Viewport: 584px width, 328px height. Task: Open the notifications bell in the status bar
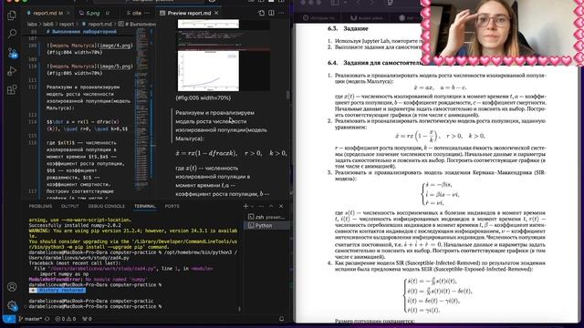(281, 319)
